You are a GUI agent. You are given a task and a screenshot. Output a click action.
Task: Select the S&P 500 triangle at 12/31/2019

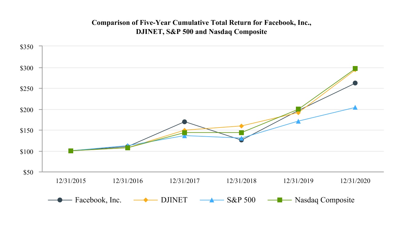pyautogui.click(x=298, y=121)
